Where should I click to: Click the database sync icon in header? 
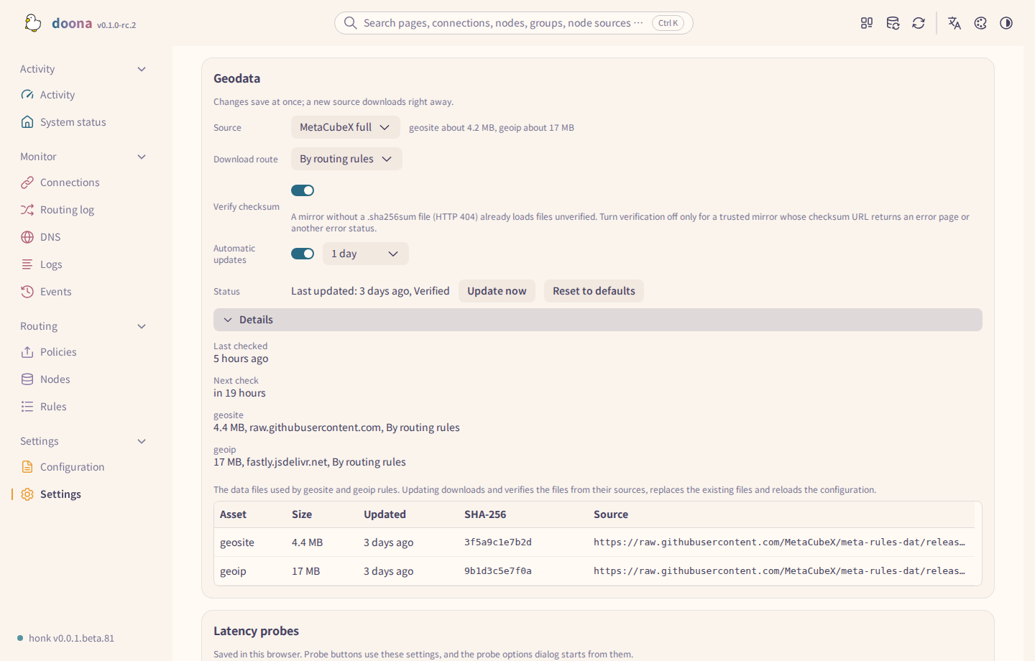click(893, 23)
